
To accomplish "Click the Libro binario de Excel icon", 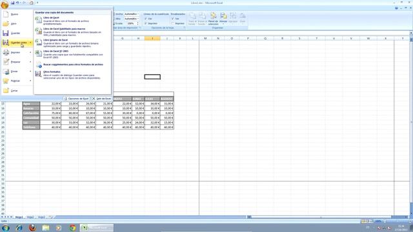I will [x=39, y=43].
